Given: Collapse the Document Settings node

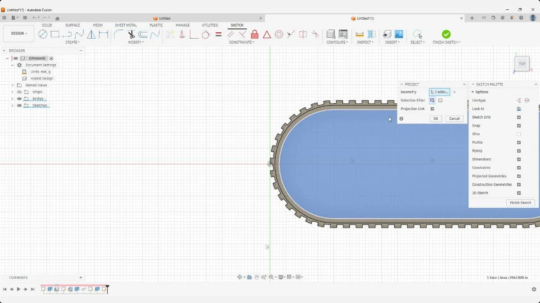Looking at the screenshot, I should coord(12,65).
